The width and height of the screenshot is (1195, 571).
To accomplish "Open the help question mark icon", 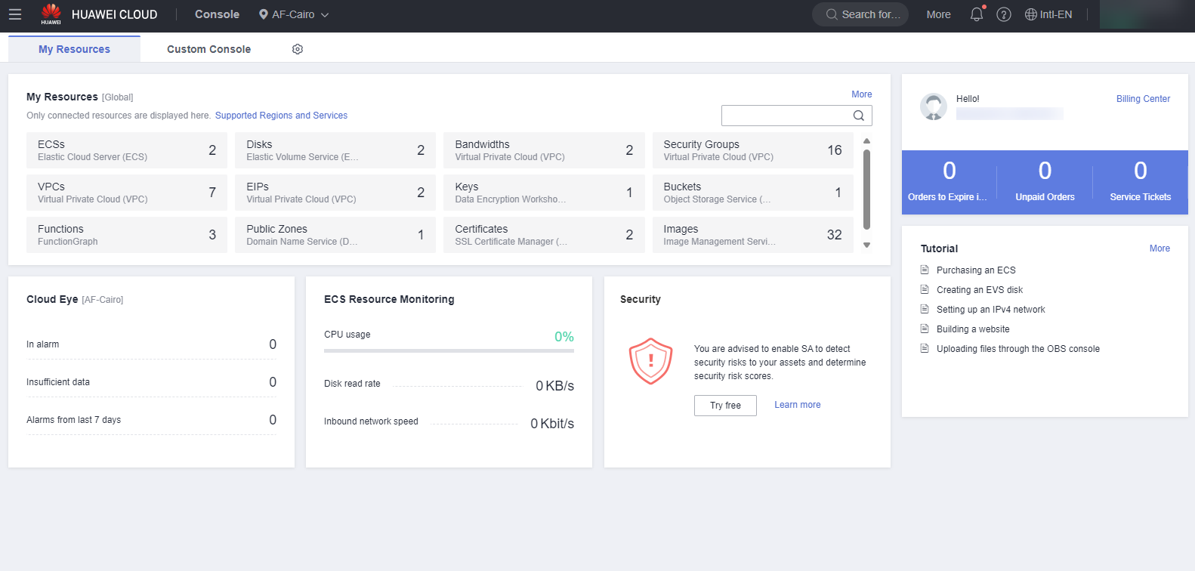I will pos(1004,14).
